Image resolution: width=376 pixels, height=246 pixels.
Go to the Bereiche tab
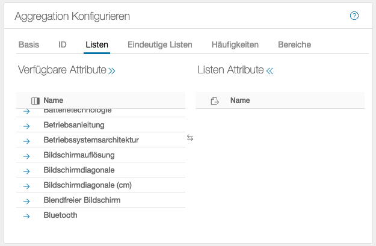pyautogui.click(x=294, y=45)
